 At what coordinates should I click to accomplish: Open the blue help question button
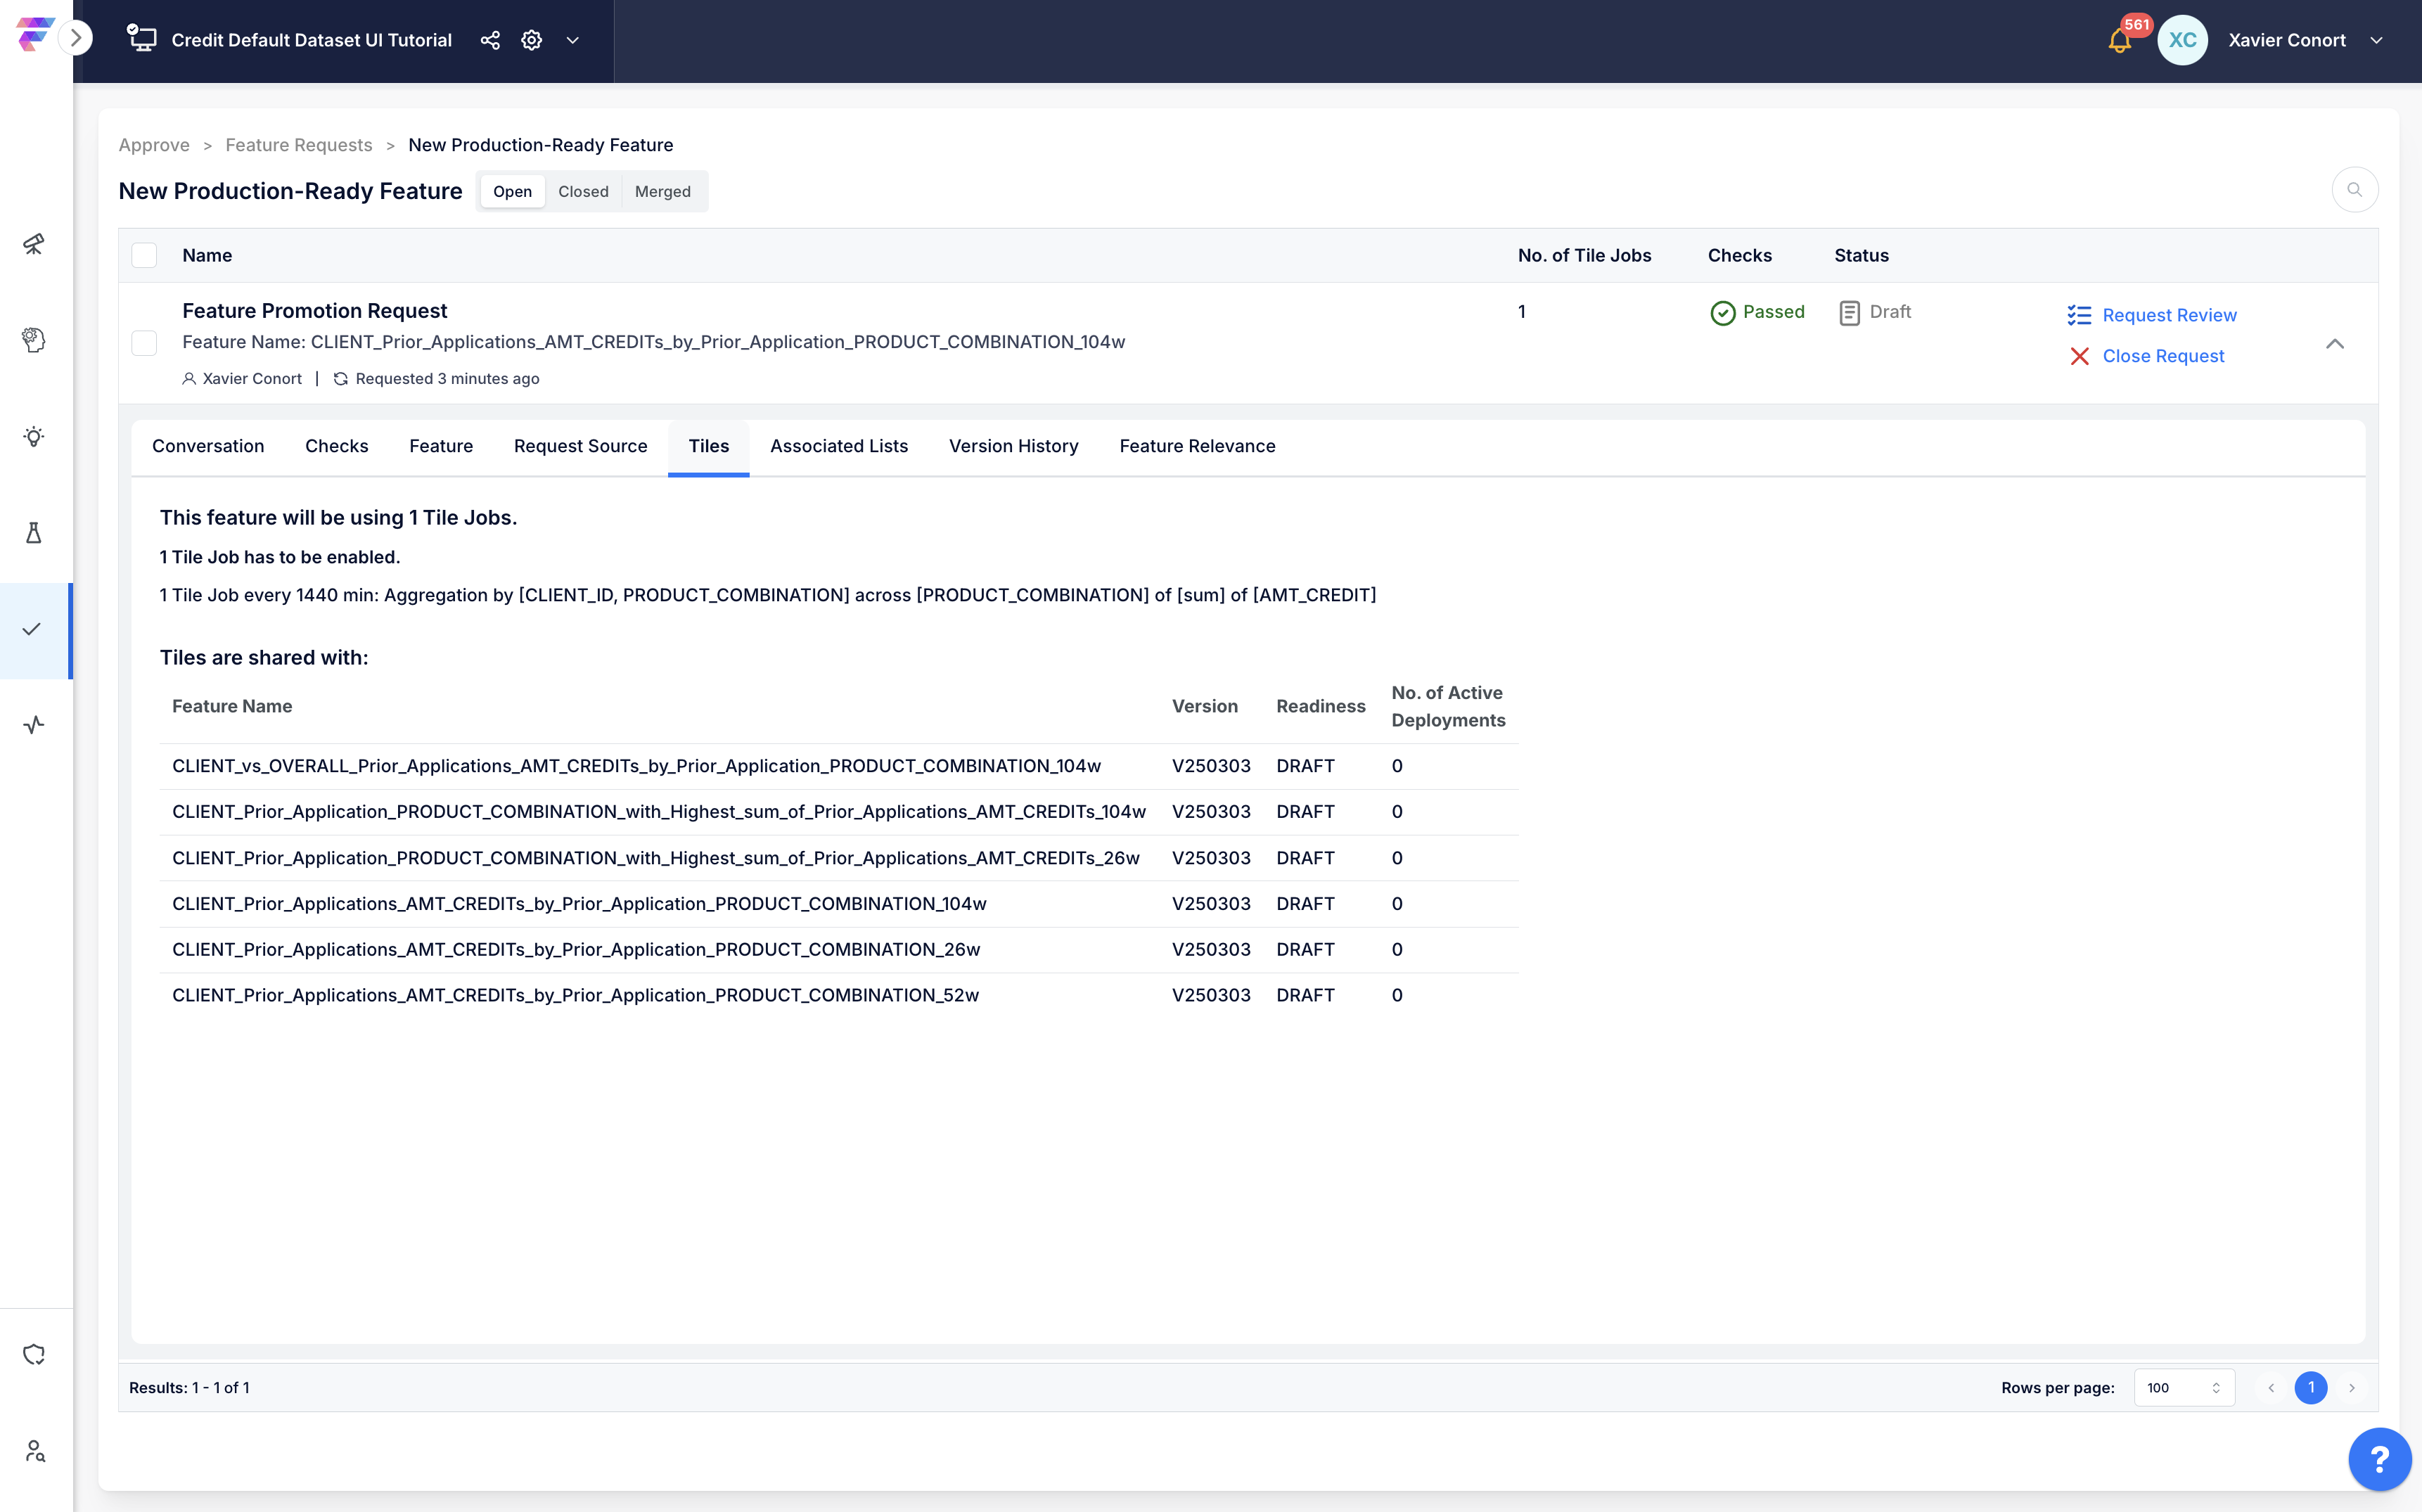point(2379,1459)
